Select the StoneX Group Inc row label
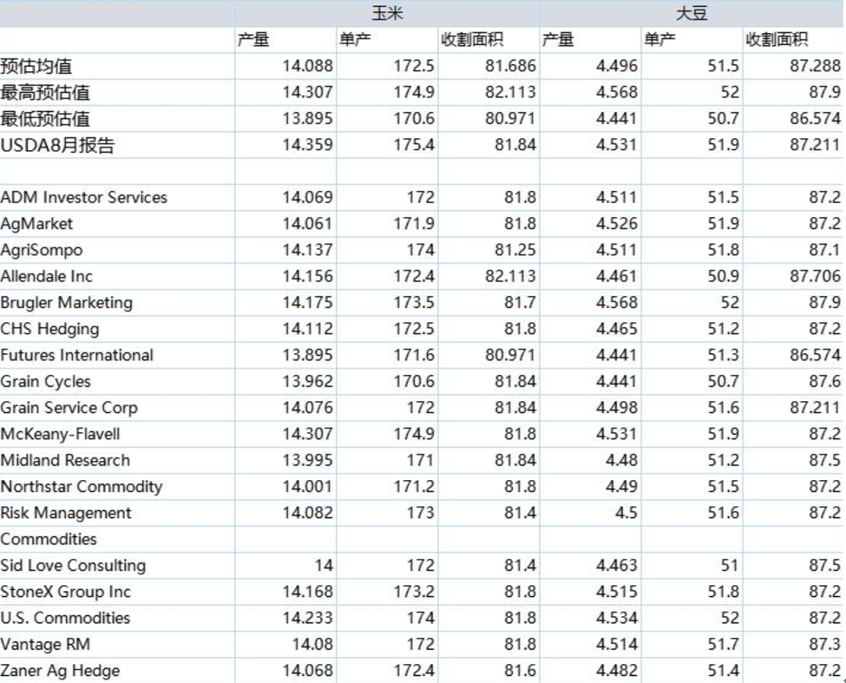Viewport: 846px width, 683px height. coord(66,592)
